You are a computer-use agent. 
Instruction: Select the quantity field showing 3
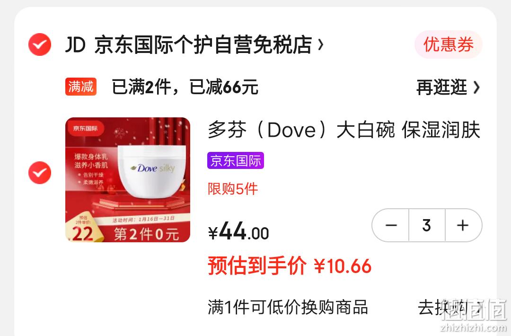pos(427,225)
